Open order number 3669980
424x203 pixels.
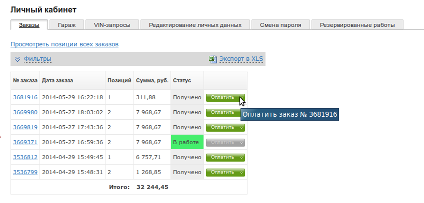tap(25, 112)
